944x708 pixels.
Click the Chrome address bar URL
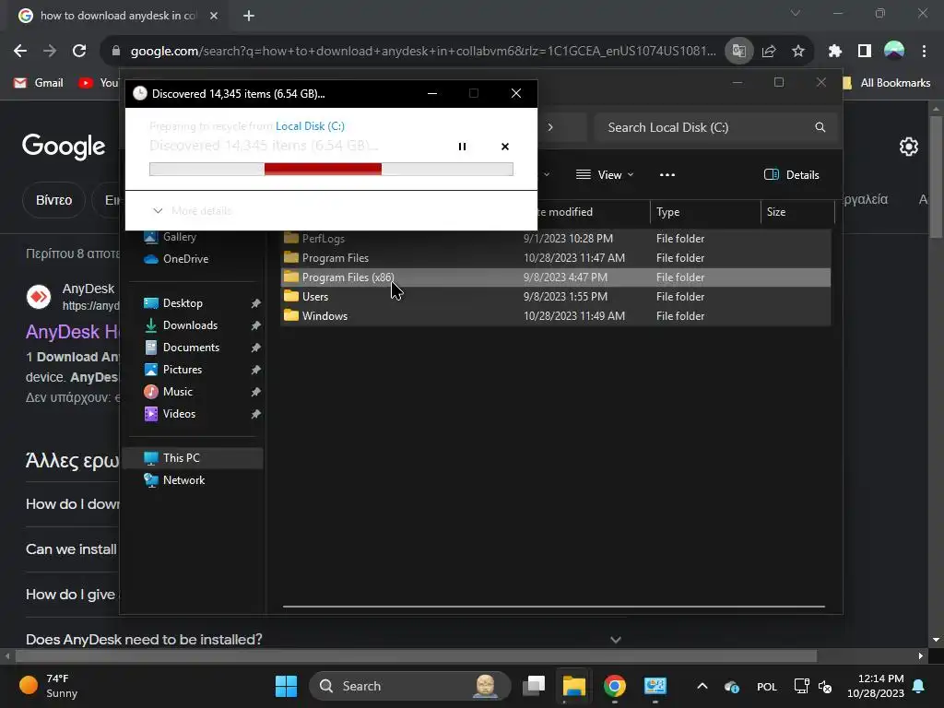[x=423, y=52]
